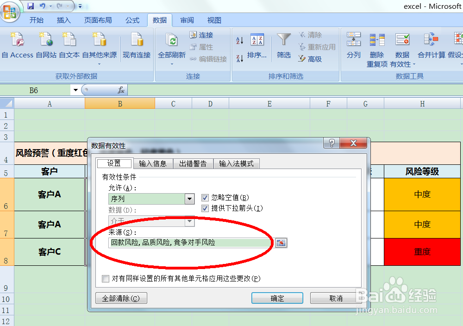The width and height of the screenshot is (463, 326).
Task: Click inside the 来源 source input field
Action: point(185,242)
